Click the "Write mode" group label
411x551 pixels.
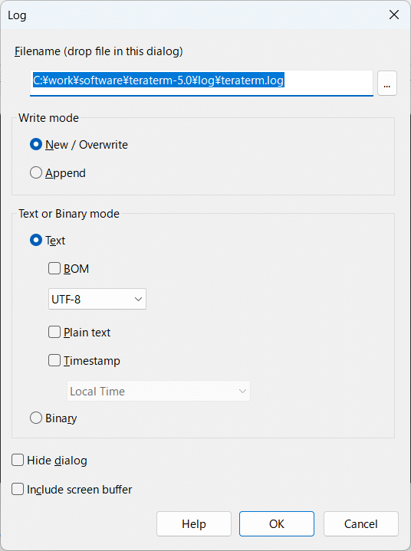[48, 118]
